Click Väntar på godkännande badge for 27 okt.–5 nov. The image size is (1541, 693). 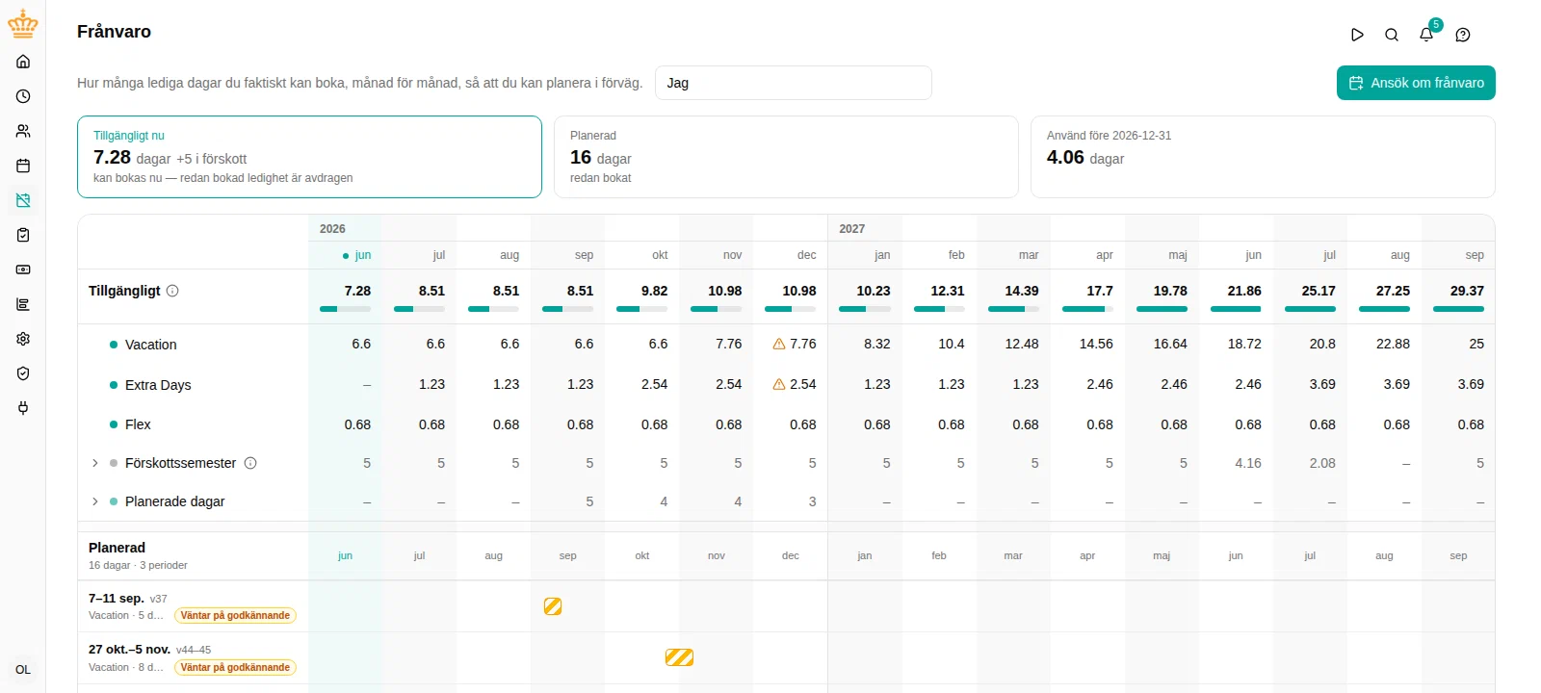(235, 668)
